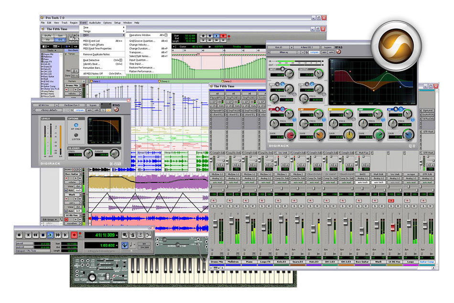Click the Stop button in the transport
The width and height of the screenshot is (454, 303).
pos(43,234)
